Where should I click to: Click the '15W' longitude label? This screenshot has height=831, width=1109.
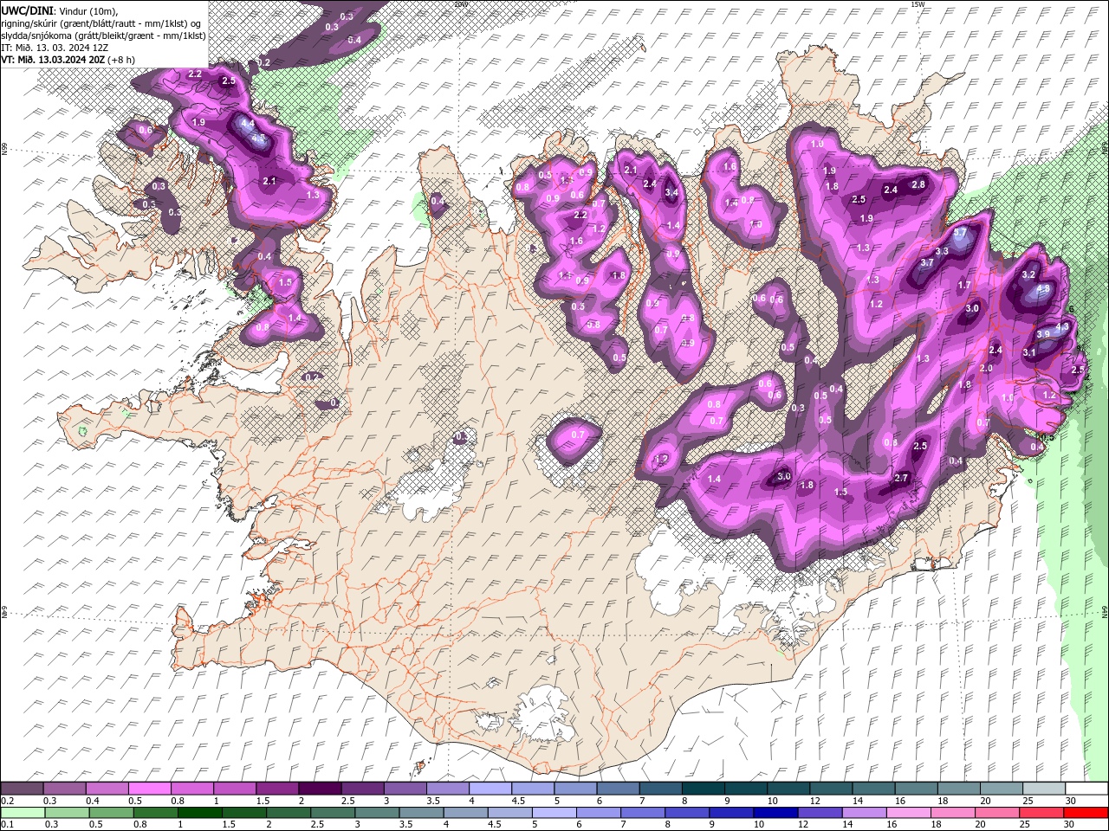pos(918,4)
